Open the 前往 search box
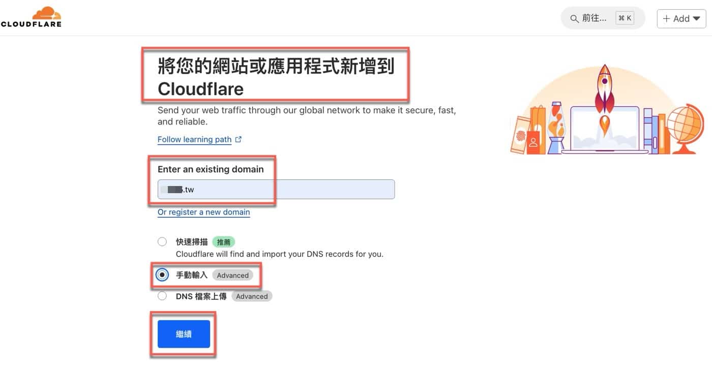Viewport: 712px width, 369px height. [603, 18]
